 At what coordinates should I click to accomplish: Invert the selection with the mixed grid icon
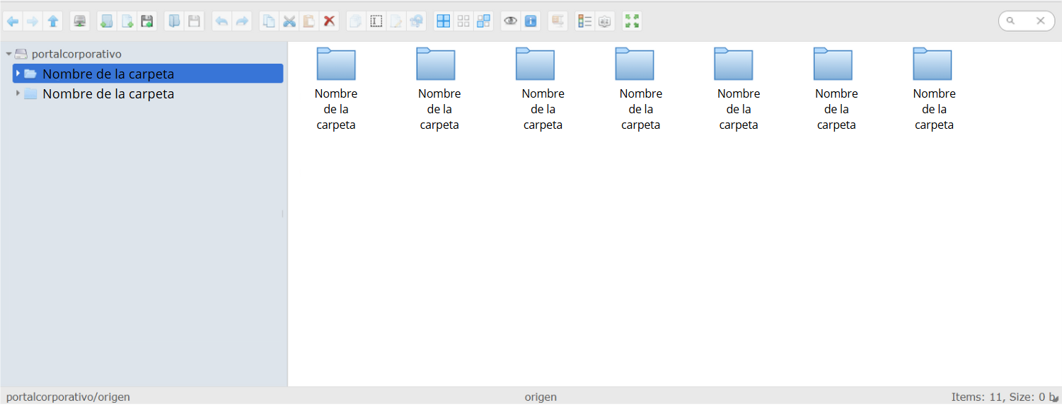(484, 21)
